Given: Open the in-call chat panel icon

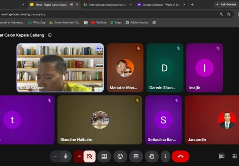Looking at the screenshot, I should [222, 156].
